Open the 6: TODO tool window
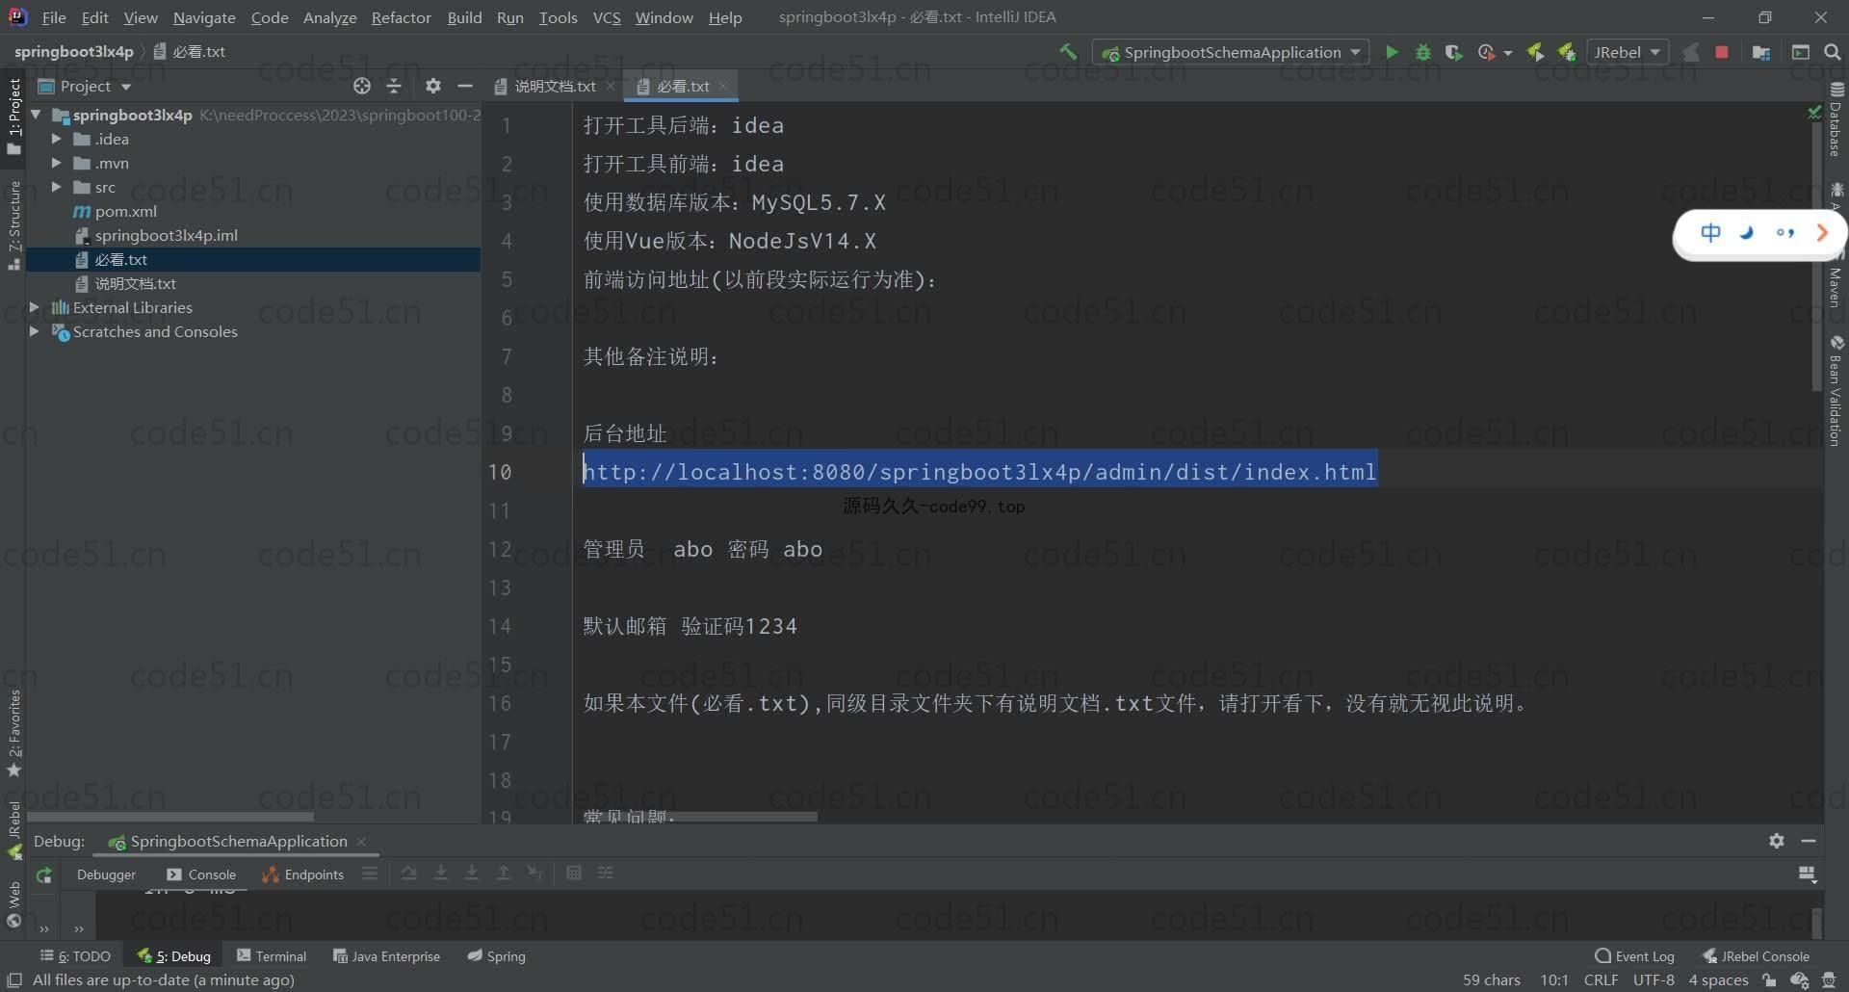Image resolution: width=1849 pixels, height=992 pixels. click(76, 956)
